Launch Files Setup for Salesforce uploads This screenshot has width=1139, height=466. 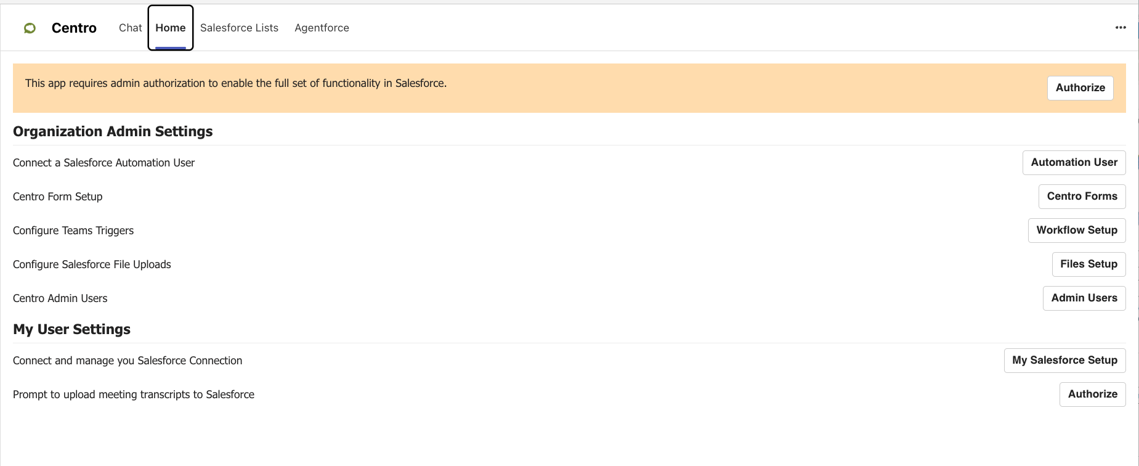1089,264
